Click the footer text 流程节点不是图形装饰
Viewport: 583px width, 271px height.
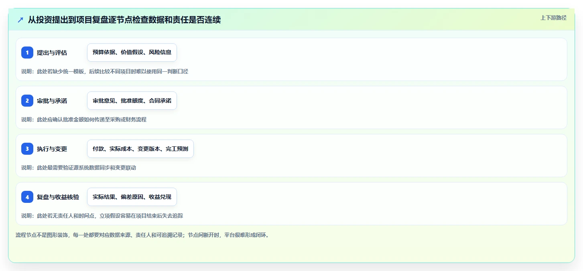coord(142,235)
